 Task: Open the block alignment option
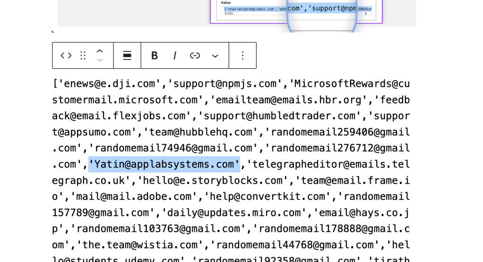point(127,55)
